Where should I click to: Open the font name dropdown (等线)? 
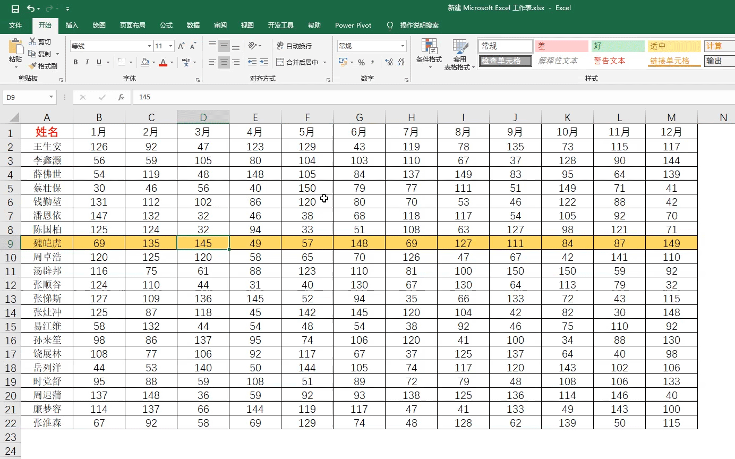pyautogui.click(x=149, y=46)
